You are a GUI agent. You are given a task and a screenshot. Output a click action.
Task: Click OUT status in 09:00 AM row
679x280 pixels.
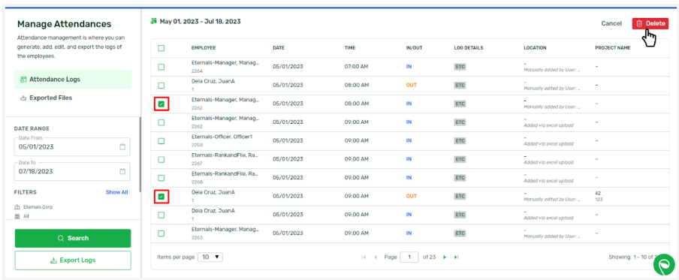point(412,197)
